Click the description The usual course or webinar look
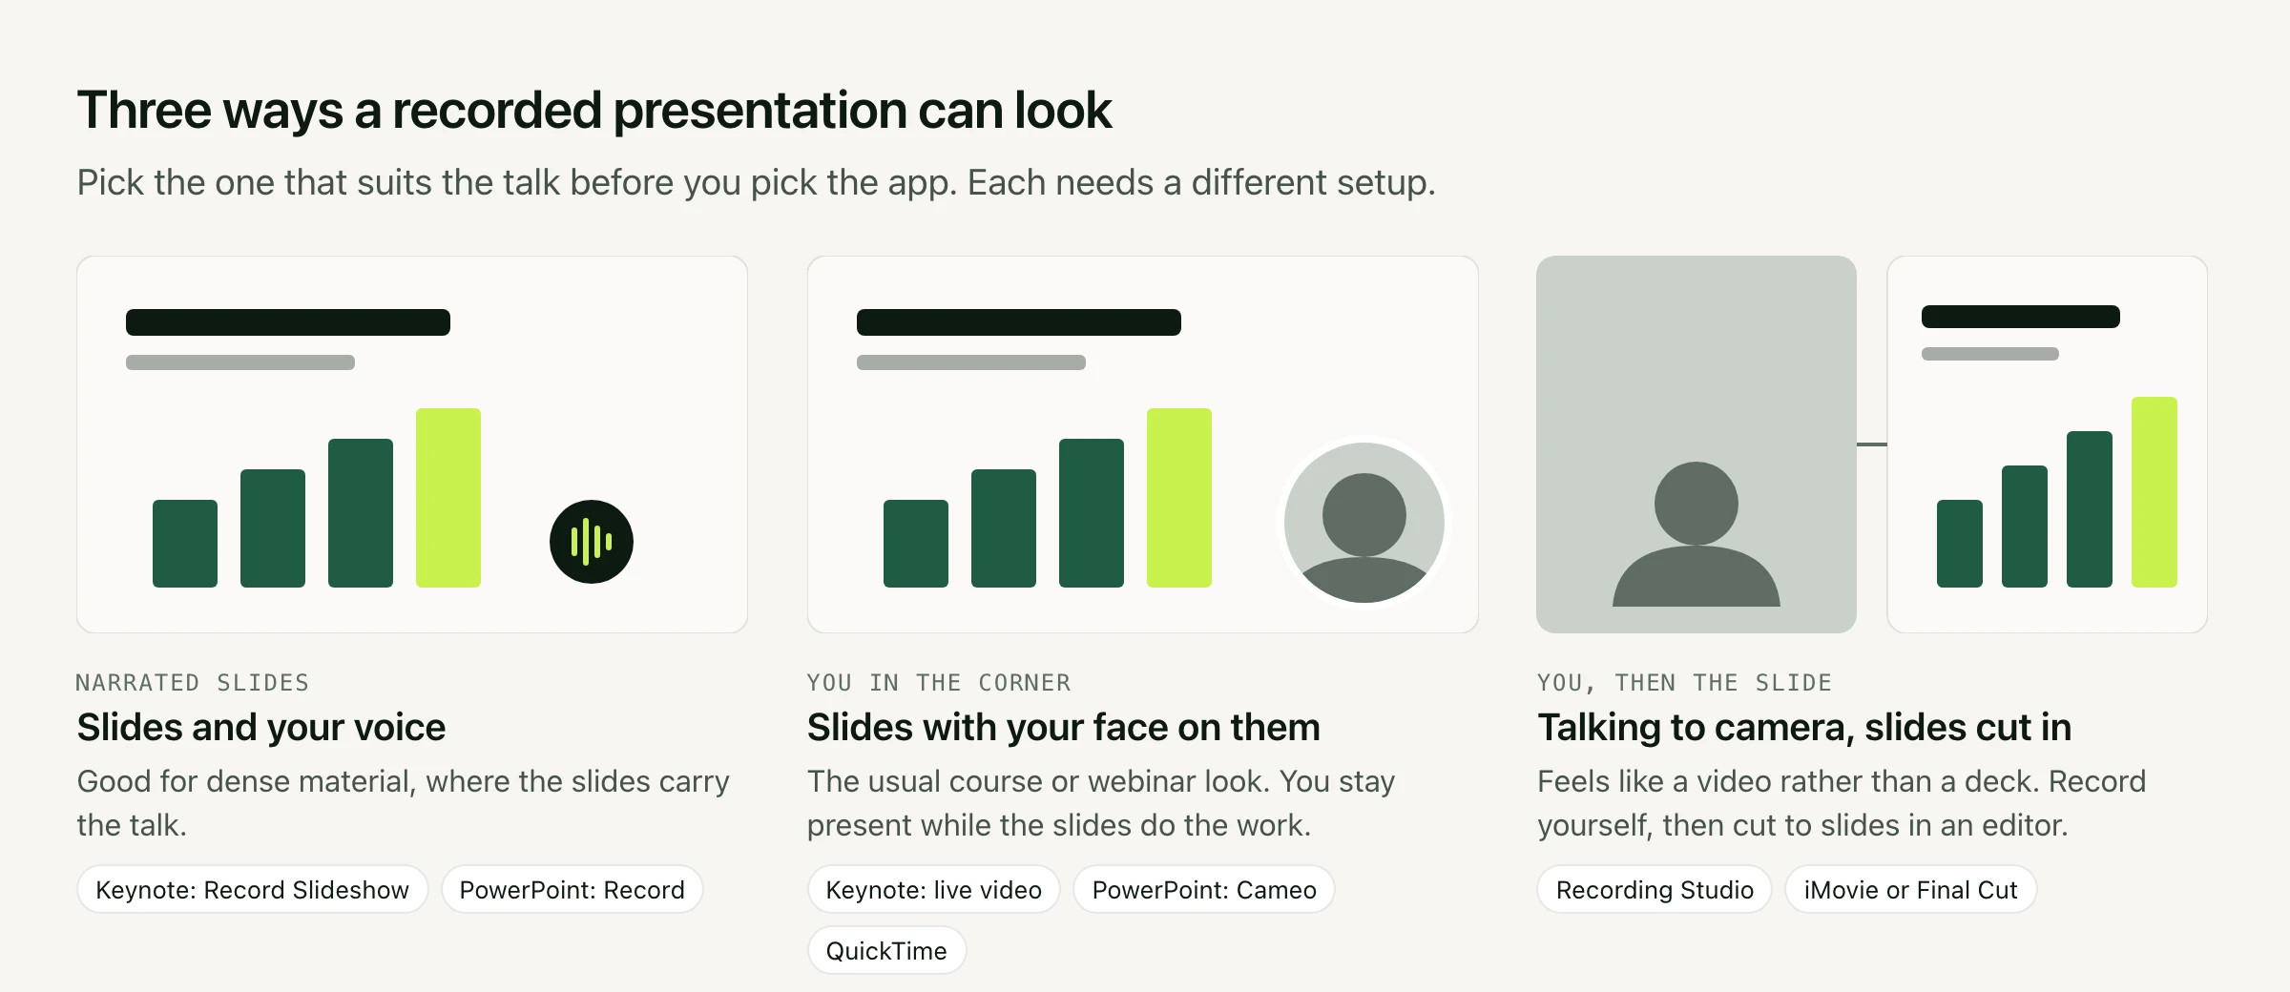The width and height of the screenshot is (2290, 992). [x=1101, y=803]
